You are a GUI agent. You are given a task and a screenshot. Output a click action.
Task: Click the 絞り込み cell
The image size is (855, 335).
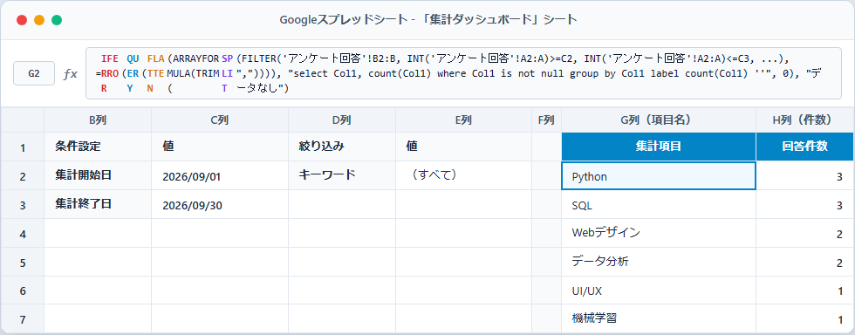(x=342, y=147)
